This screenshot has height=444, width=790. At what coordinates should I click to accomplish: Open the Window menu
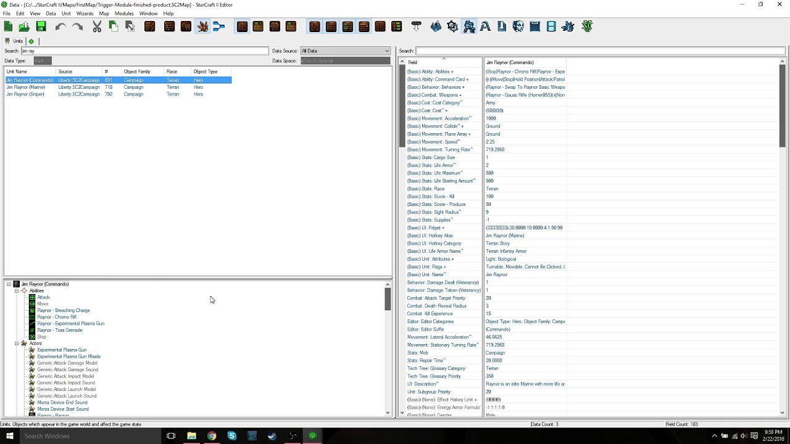click(x=148, y=14)
